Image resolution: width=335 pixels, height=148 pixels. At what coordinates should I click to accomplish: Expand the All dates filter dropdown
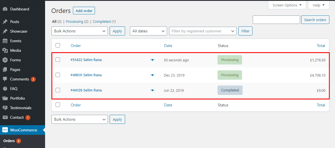pos(148,31)
